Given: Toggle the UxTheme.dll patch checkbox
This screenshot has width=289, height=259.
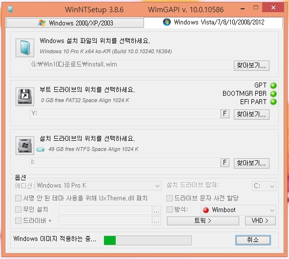Looking at the screenshot, I should (x=18, y=198).
